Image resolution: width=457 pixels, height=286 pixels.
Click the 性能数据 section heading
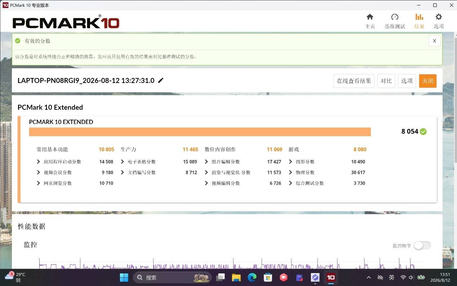click(32, 226)
